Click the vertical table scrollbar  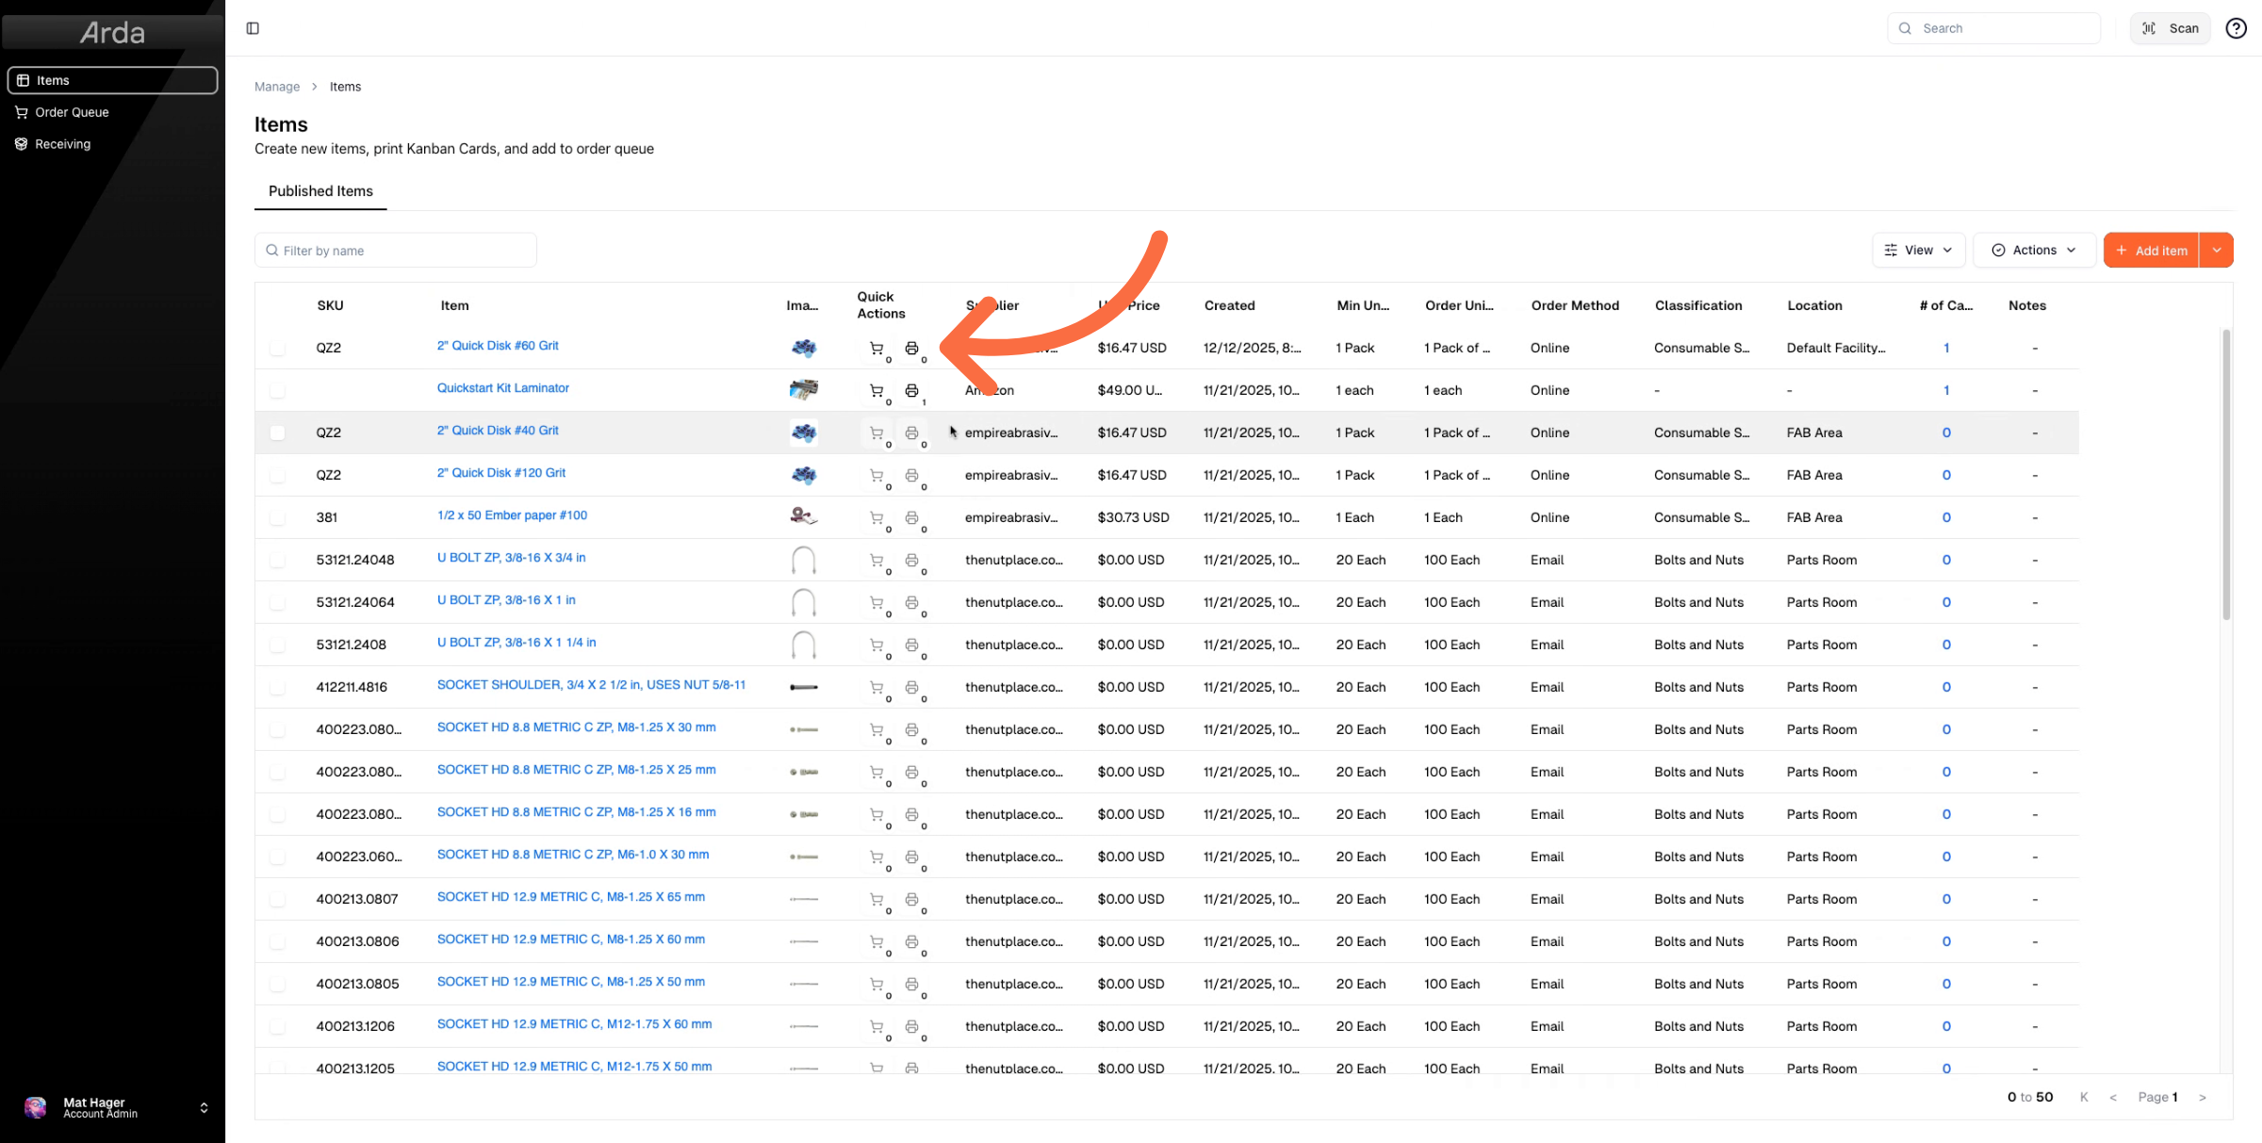tap(2226, 474)
